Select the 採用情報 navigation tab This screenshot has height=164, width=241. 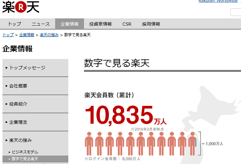tap(151, 24)
